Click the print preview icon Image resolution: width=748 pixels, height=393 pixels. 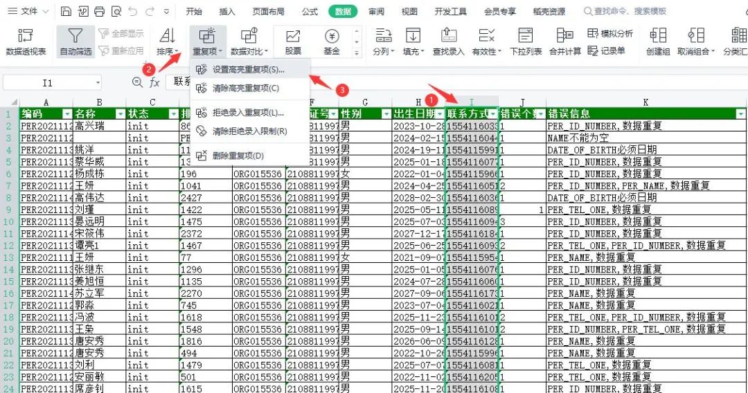pos(116,12)
